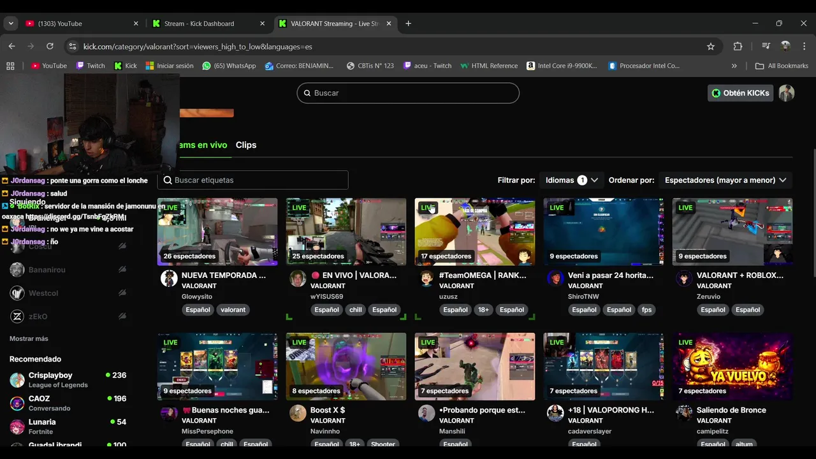Viewport: 816px width, 459px height.
Task: Open the Chrome apps grid icon
Action: pos(10,66)
